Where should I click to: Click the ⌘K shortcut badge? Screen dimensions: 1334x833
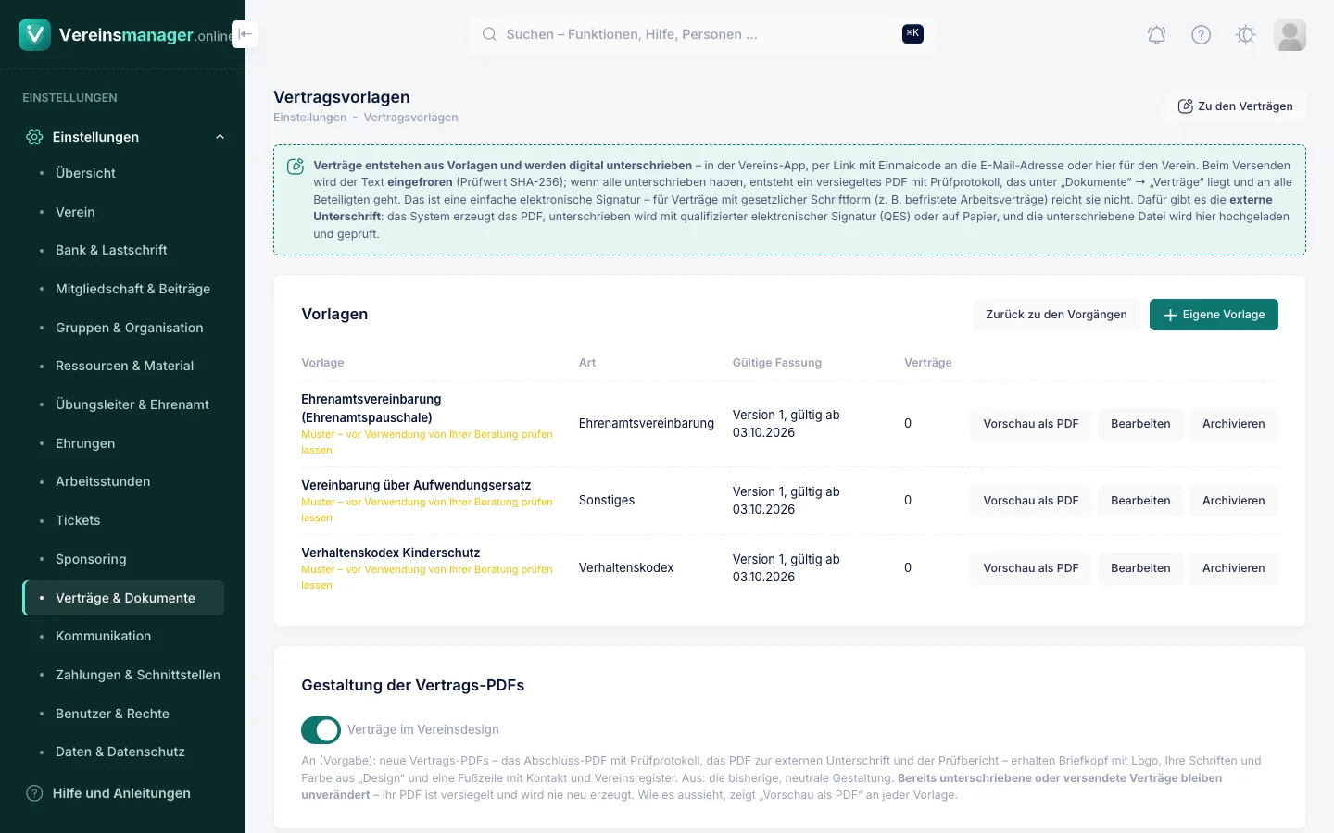point(912,33)
